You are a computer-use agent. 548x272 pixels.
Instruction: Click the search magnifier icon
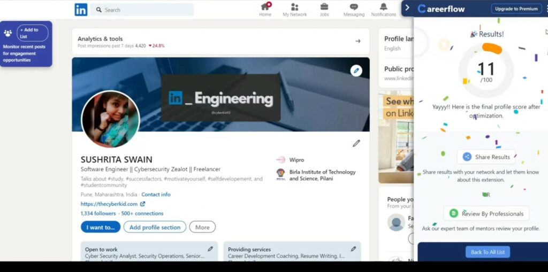pyautogui.click(x=99, y=10)
